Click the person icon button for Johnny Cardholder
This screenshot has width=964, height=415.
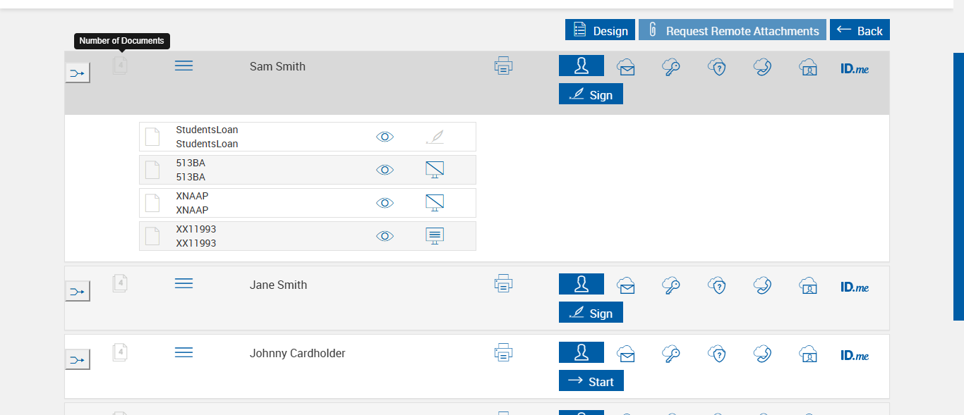[x=582, y=352]
